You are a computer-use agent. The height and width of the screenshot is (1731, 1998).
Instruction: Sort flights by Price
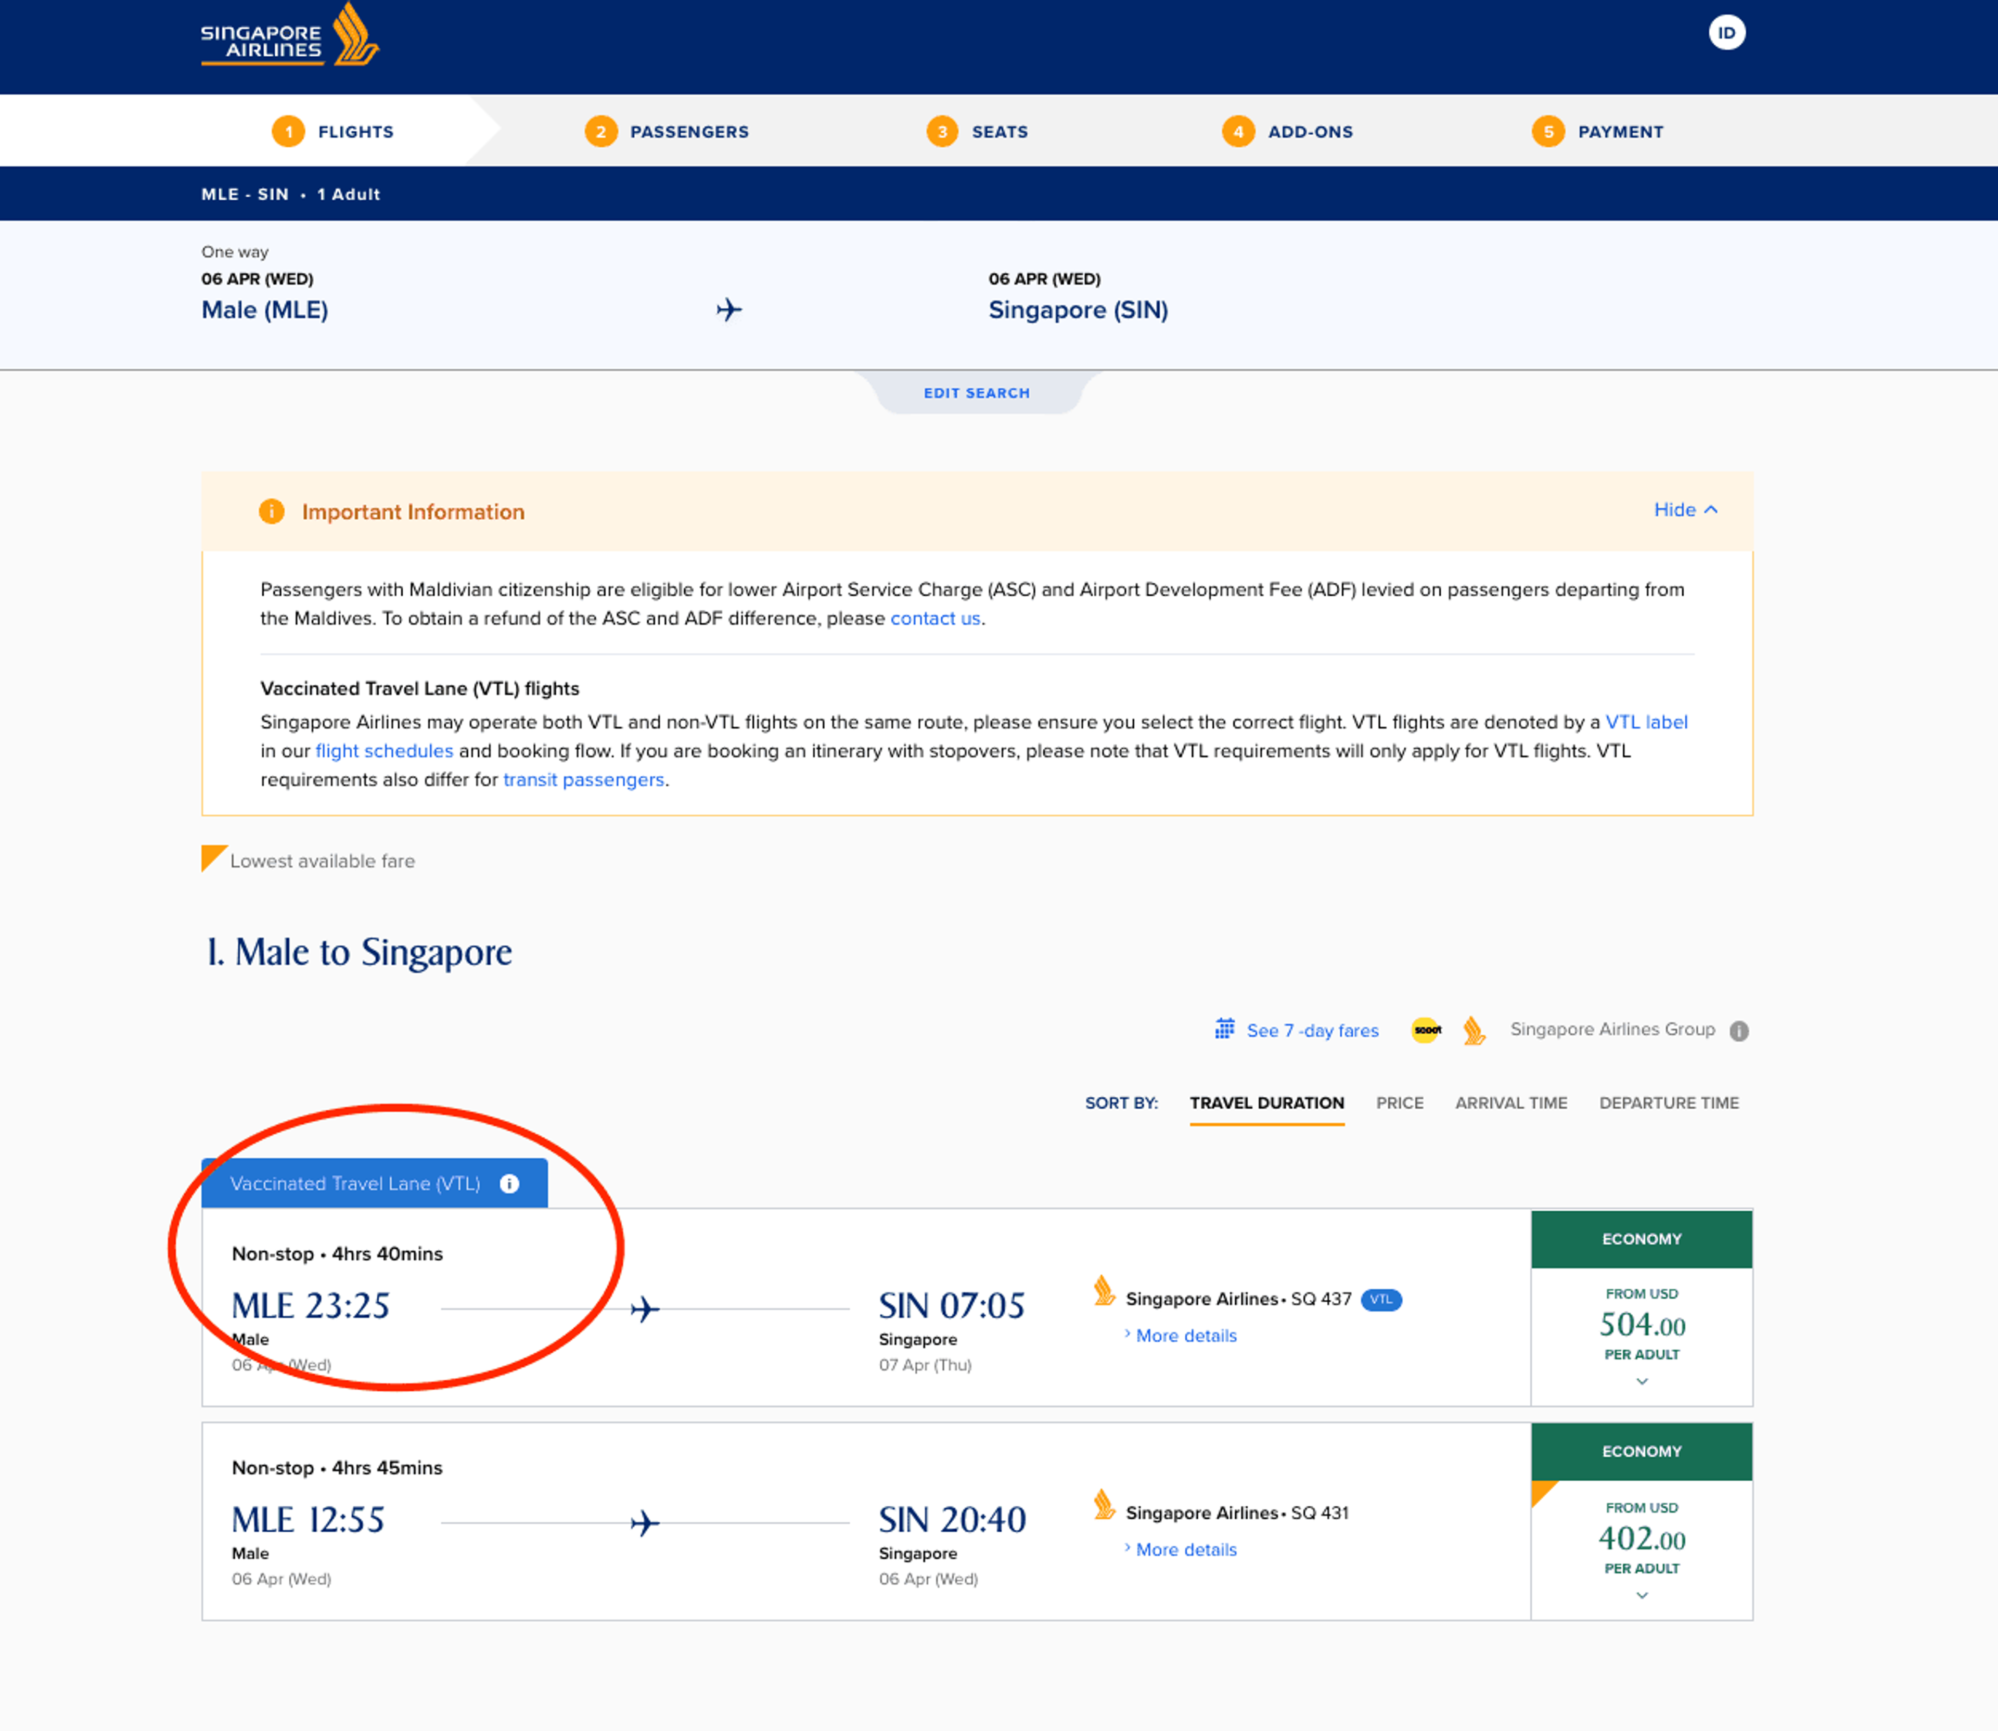coord(1399,1103)
